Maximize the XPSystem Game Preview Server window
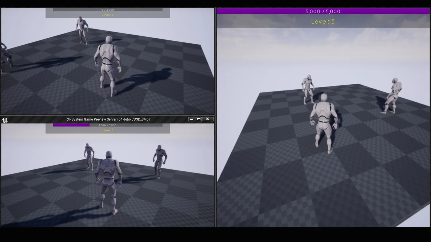 (199, 119)
